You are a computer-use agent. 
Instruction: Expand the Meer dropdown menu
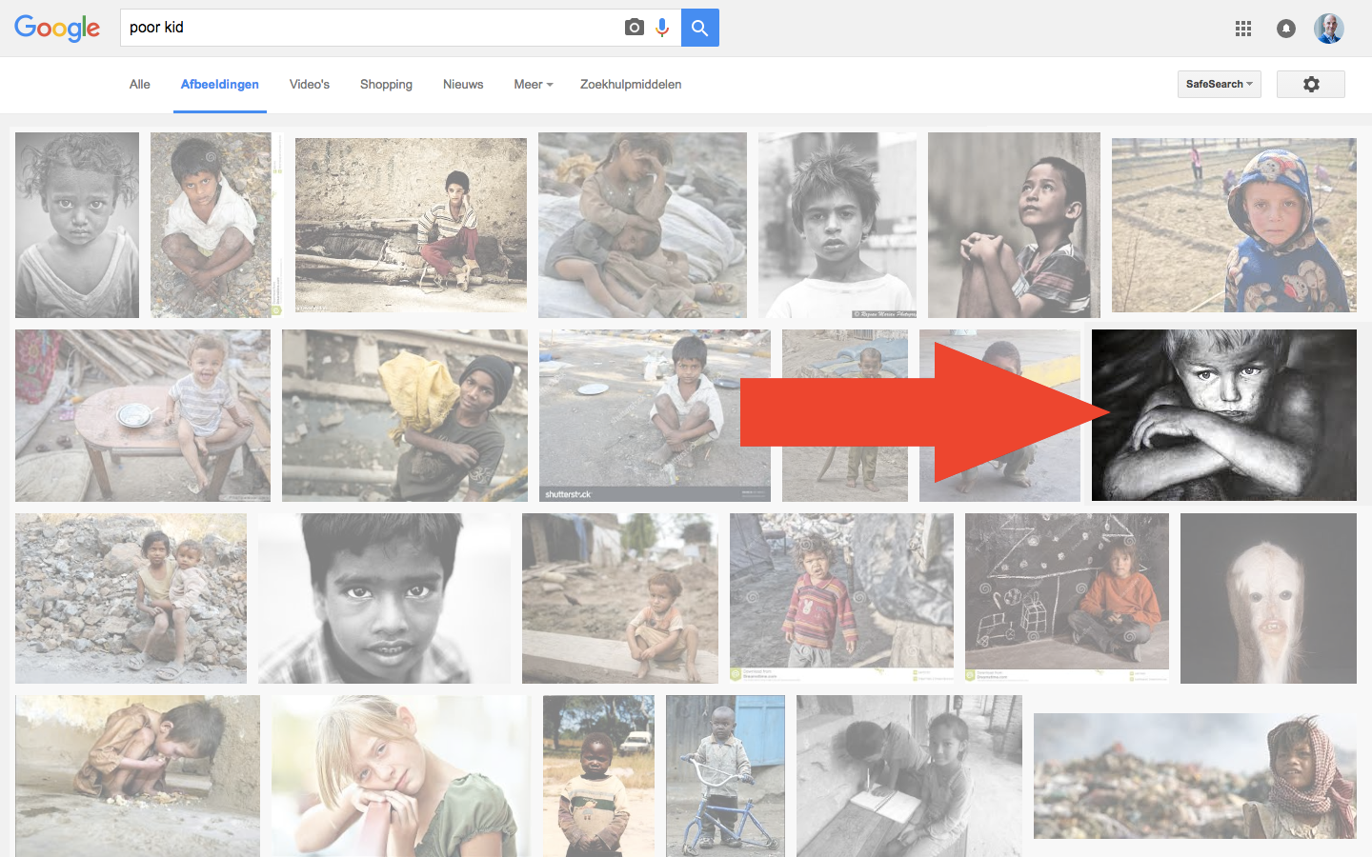tap(533, 84)
